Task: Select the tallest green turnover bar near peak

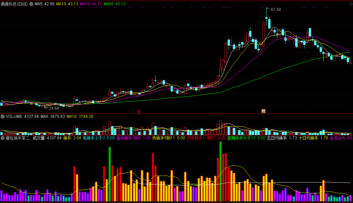Action: (220, 171)
